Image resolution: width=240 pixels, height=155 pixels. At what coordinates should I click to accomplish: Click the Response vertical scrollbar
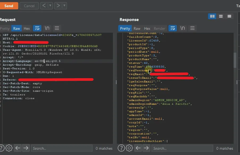235,60
